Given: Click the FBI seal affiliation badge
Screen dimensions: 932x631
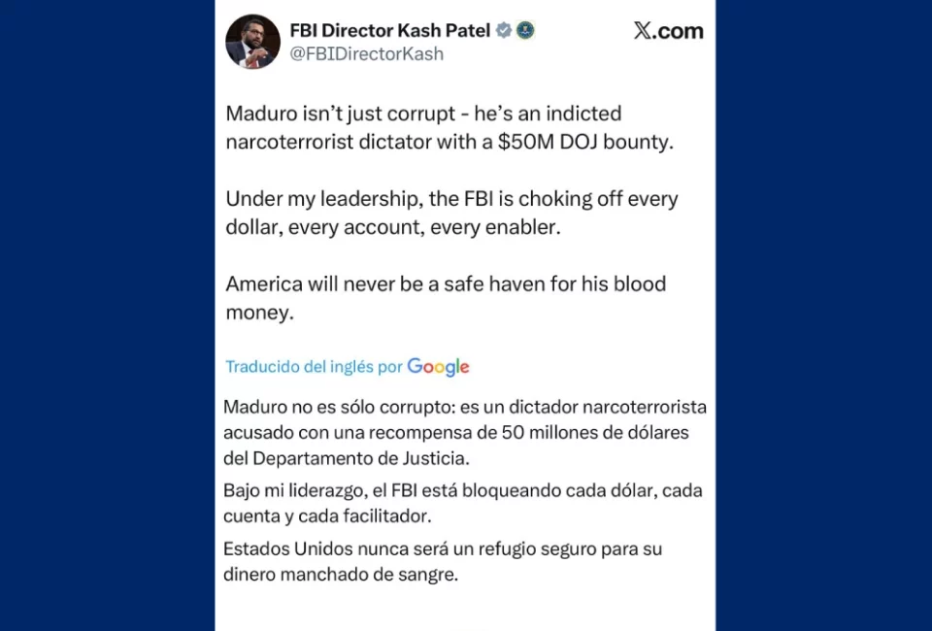Looking at the screenshot, I should [525, 30].
